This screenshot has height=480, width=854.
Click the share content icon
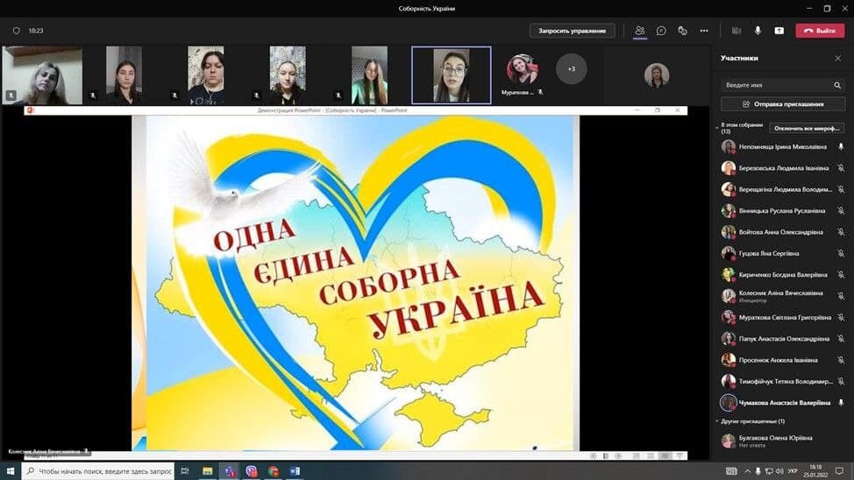click(x=779, y=31)
